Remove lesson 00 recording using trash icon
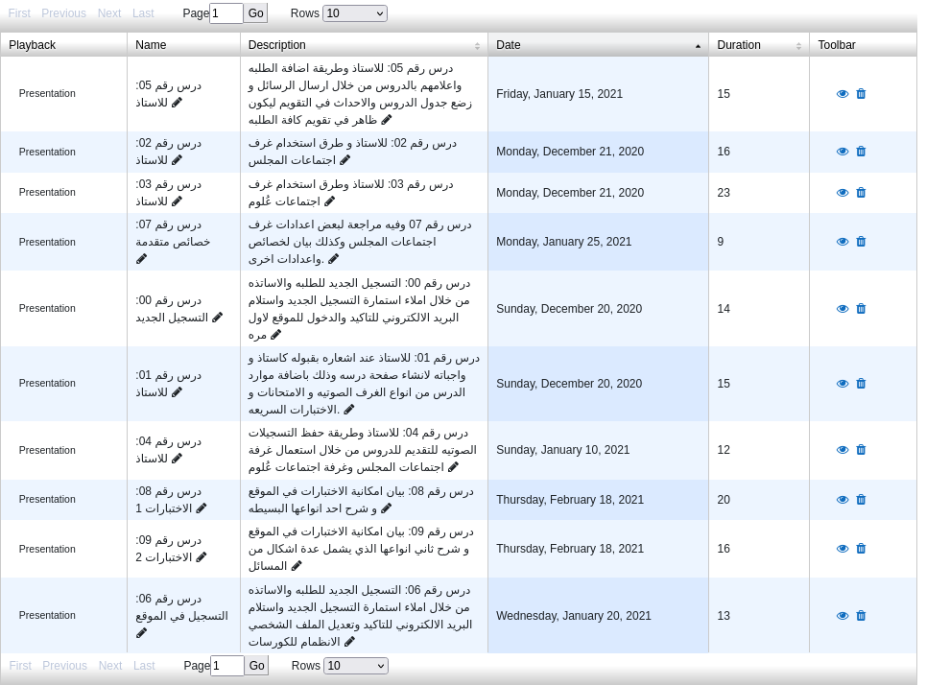Screen dimensions: 950x685 point(861,309)
